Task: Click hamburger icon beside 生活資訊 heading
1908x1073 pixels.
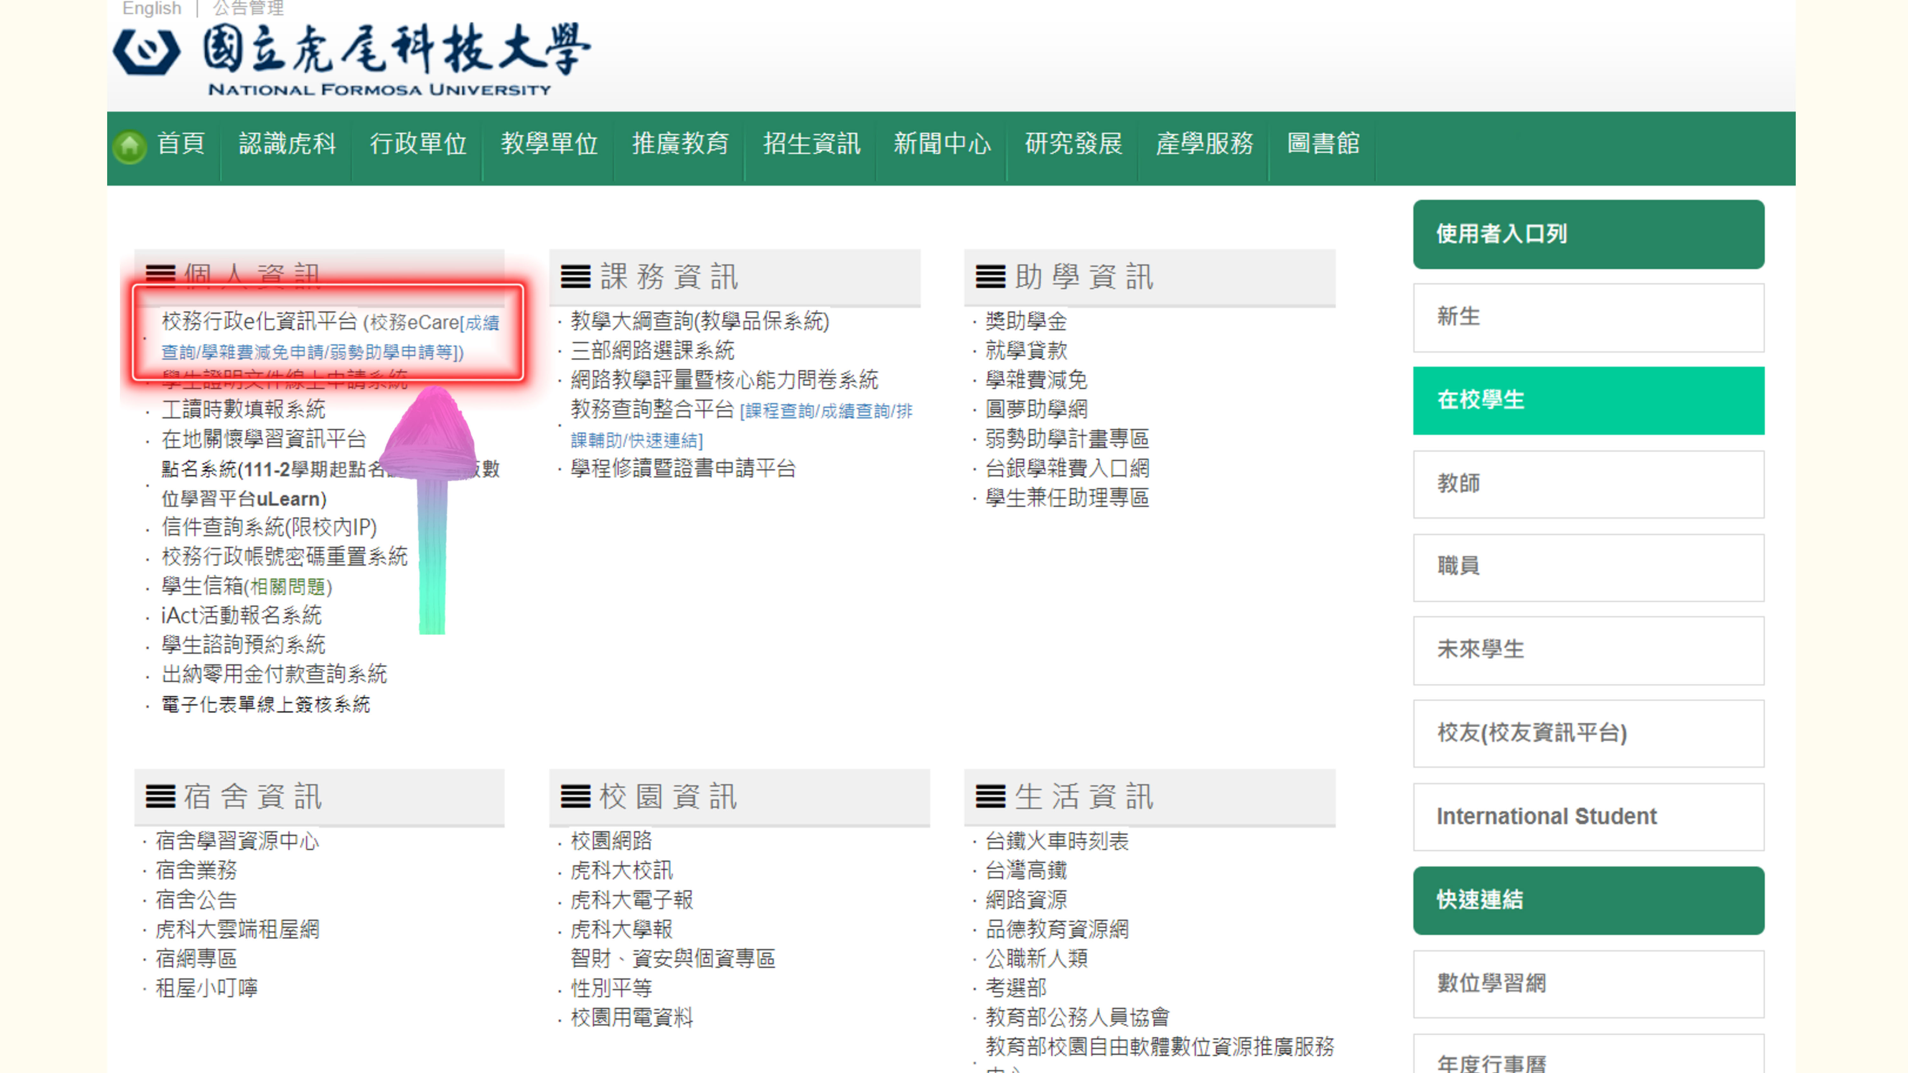Action: click(x=990, y=797)
